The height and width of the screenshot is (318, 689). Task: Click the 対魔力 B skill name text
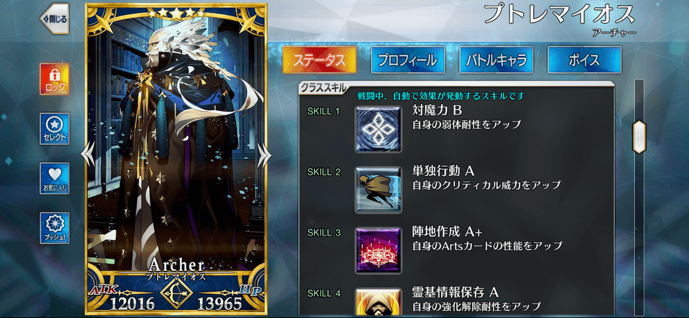tap(437, 111)
